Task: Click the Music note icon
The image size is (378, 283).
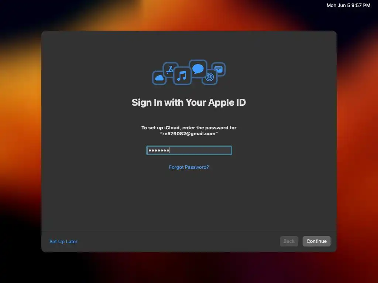Action: point(182,76)
